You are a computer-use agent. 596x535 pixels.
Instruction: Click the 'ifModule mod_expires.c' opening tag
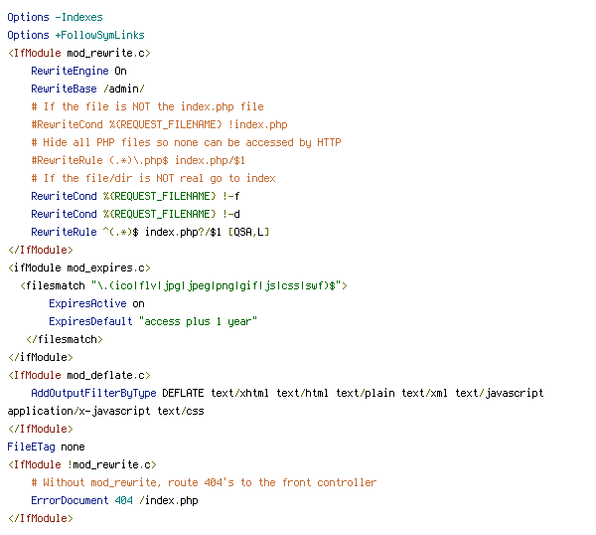(x=79, y=267)
